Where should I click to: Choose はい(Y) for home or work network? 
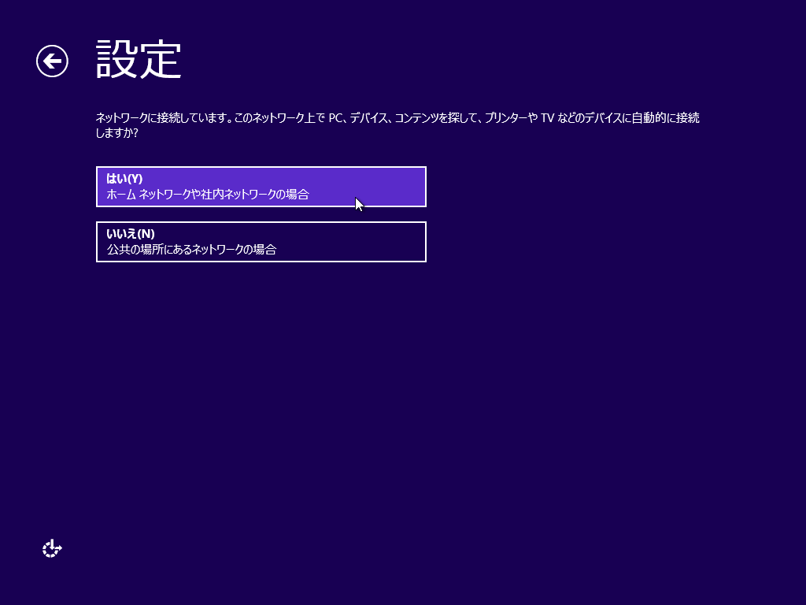point(261,187)
